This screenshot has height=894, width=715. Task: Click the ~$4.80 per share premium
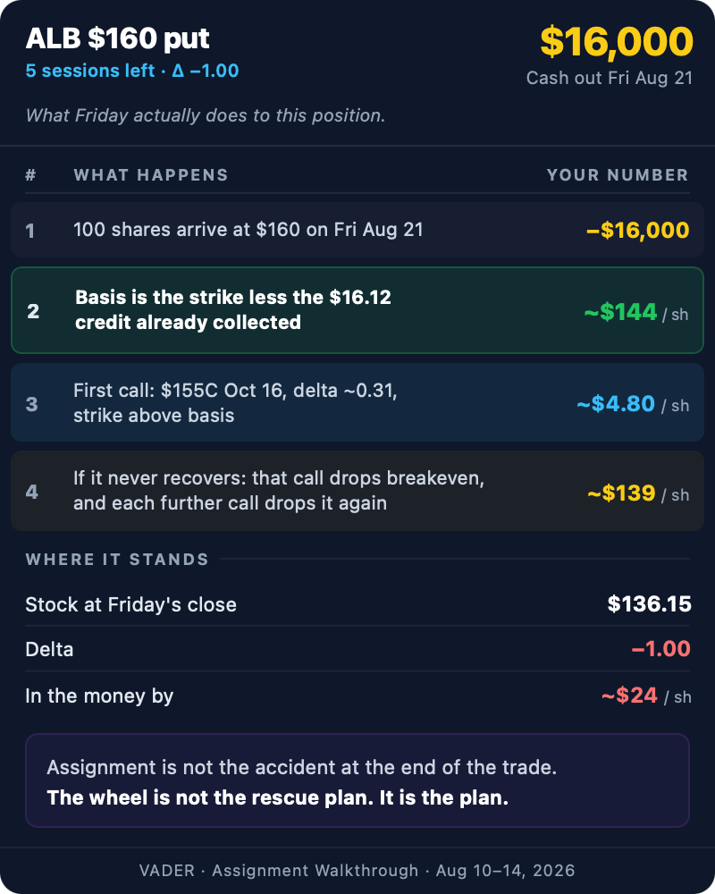(632, 404)
